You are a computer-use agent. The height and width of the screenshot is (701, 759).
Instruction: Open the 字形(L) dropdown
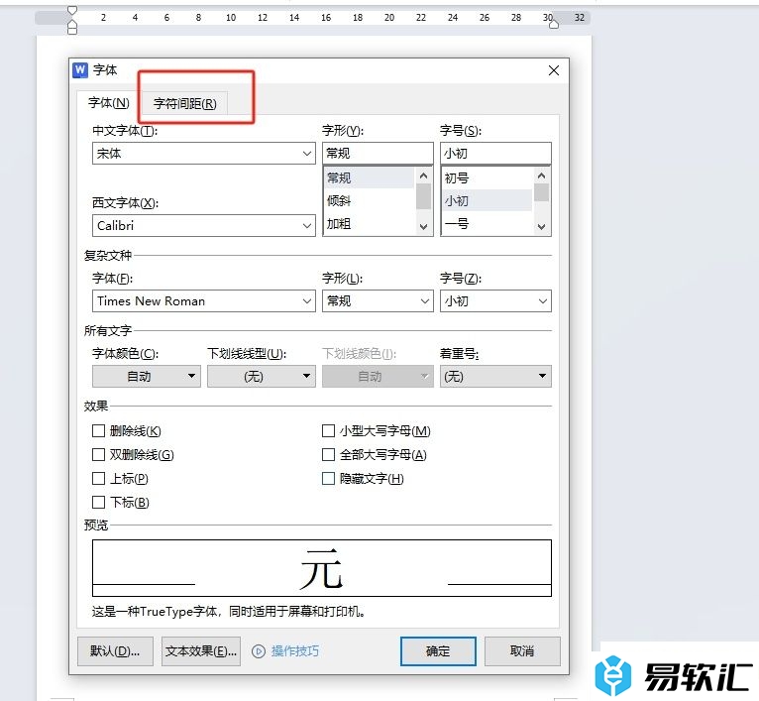(x=378, y=301)
